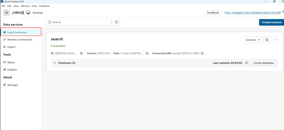Click the Import cloud icon
The height and width of the screenshot is (130, 284).
point(5,47)
